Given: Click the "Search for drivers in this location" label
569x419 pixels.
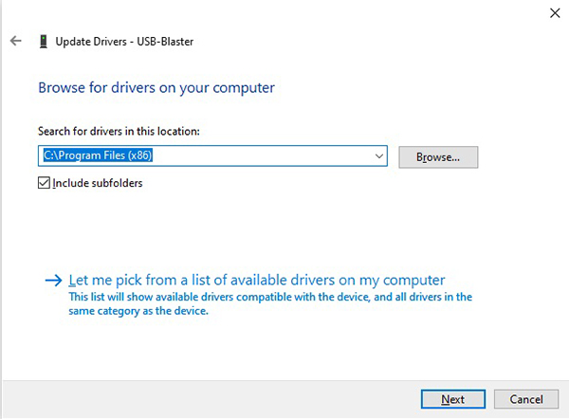Looking at the screenshot, I should pyautogui.click(x=119, y=131).
